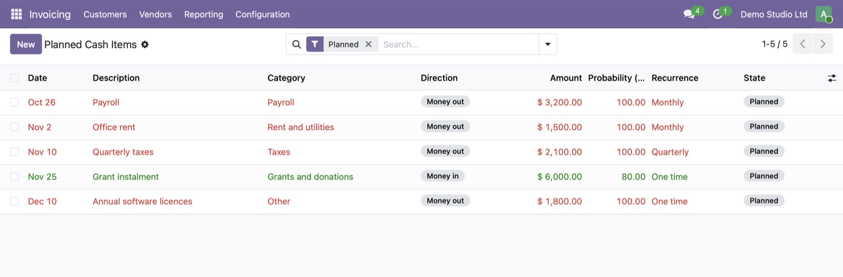Expand the search options dropdown toggle
843x277 pixels.
coord(547,44)
